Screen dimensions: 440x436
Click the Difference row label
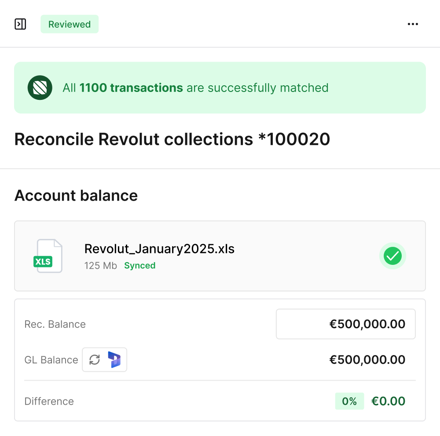(x=49, y=401)
